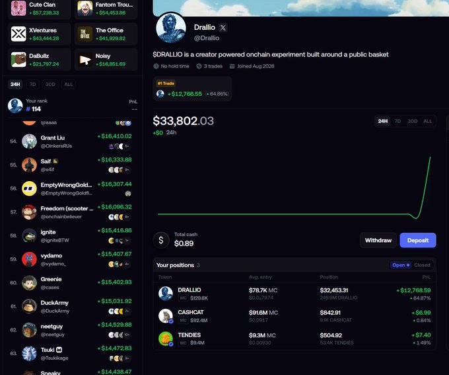449x375 pixels.
Task: Click '@neetguy' handle text
Action: [52, 335]
